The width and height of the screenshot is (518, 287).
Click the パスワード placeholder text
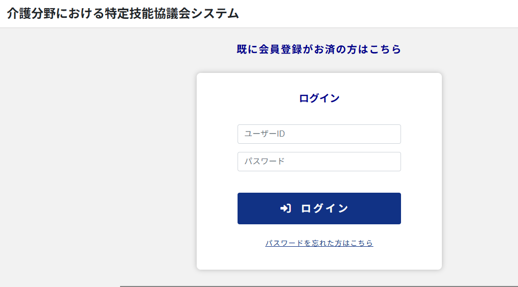tap(264, 162)
